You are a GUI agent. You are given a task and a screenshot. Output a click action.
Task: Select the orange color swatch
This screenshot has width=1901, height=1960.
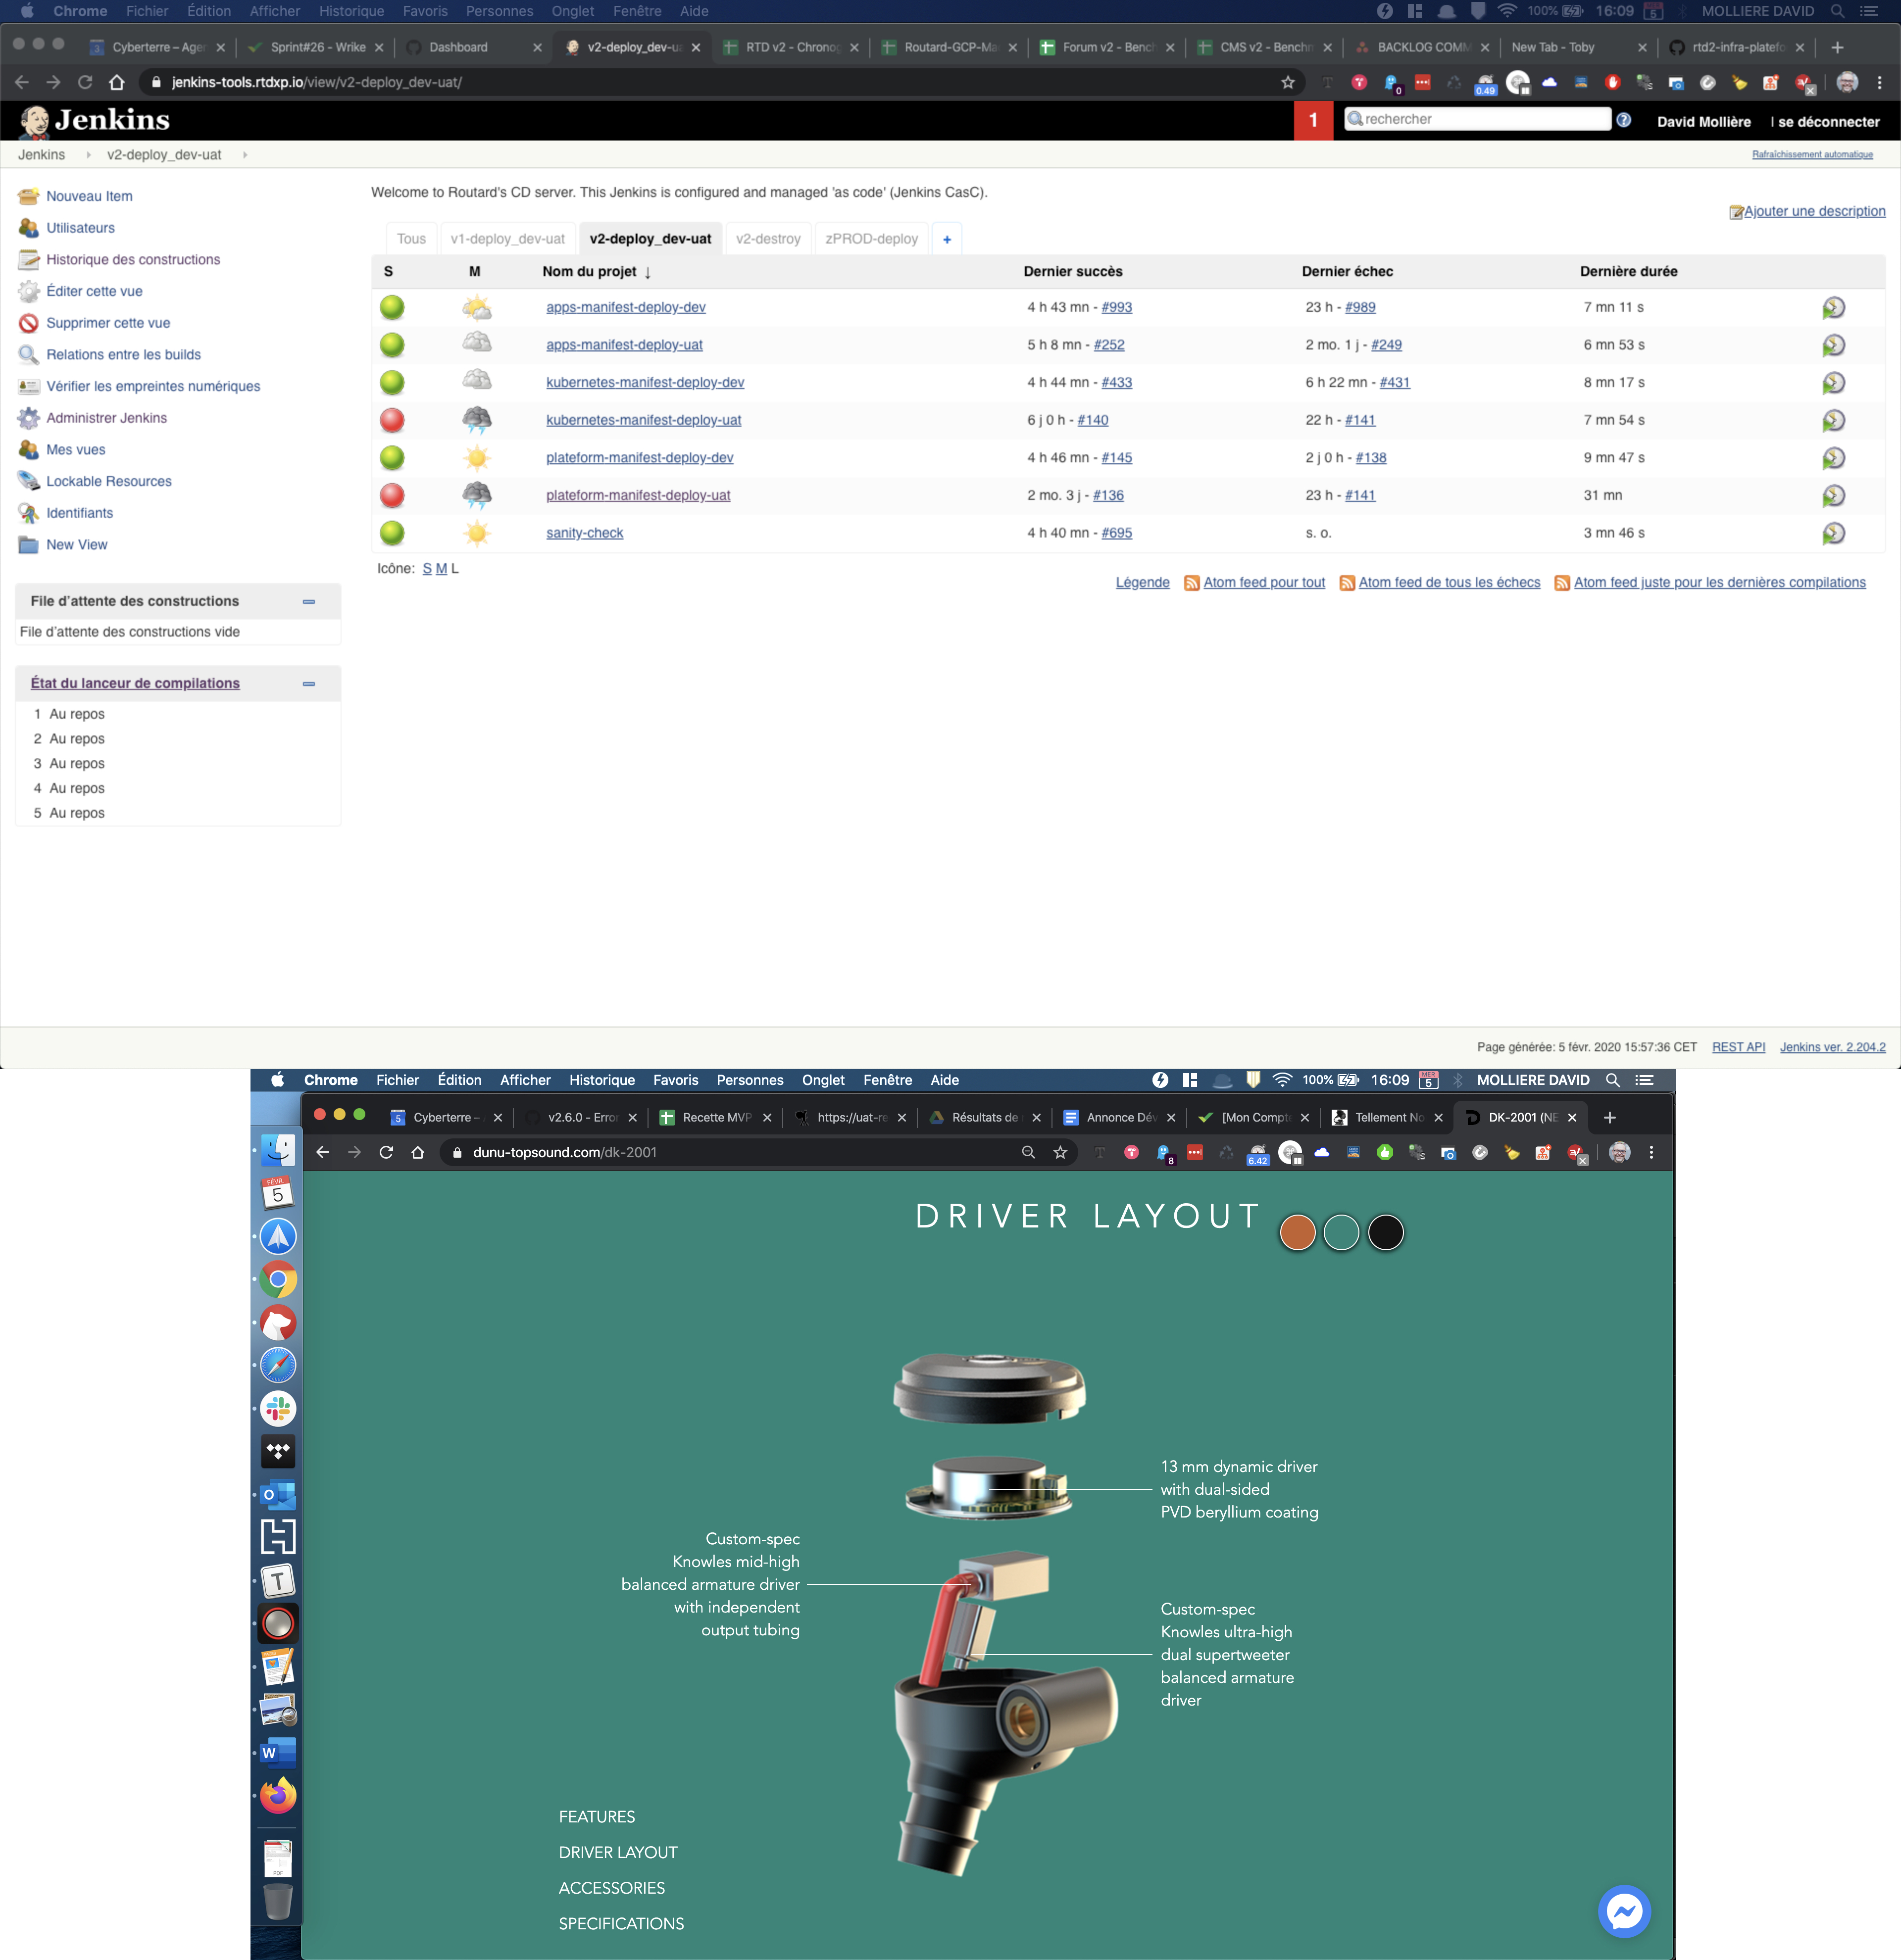point(1297,1232)
